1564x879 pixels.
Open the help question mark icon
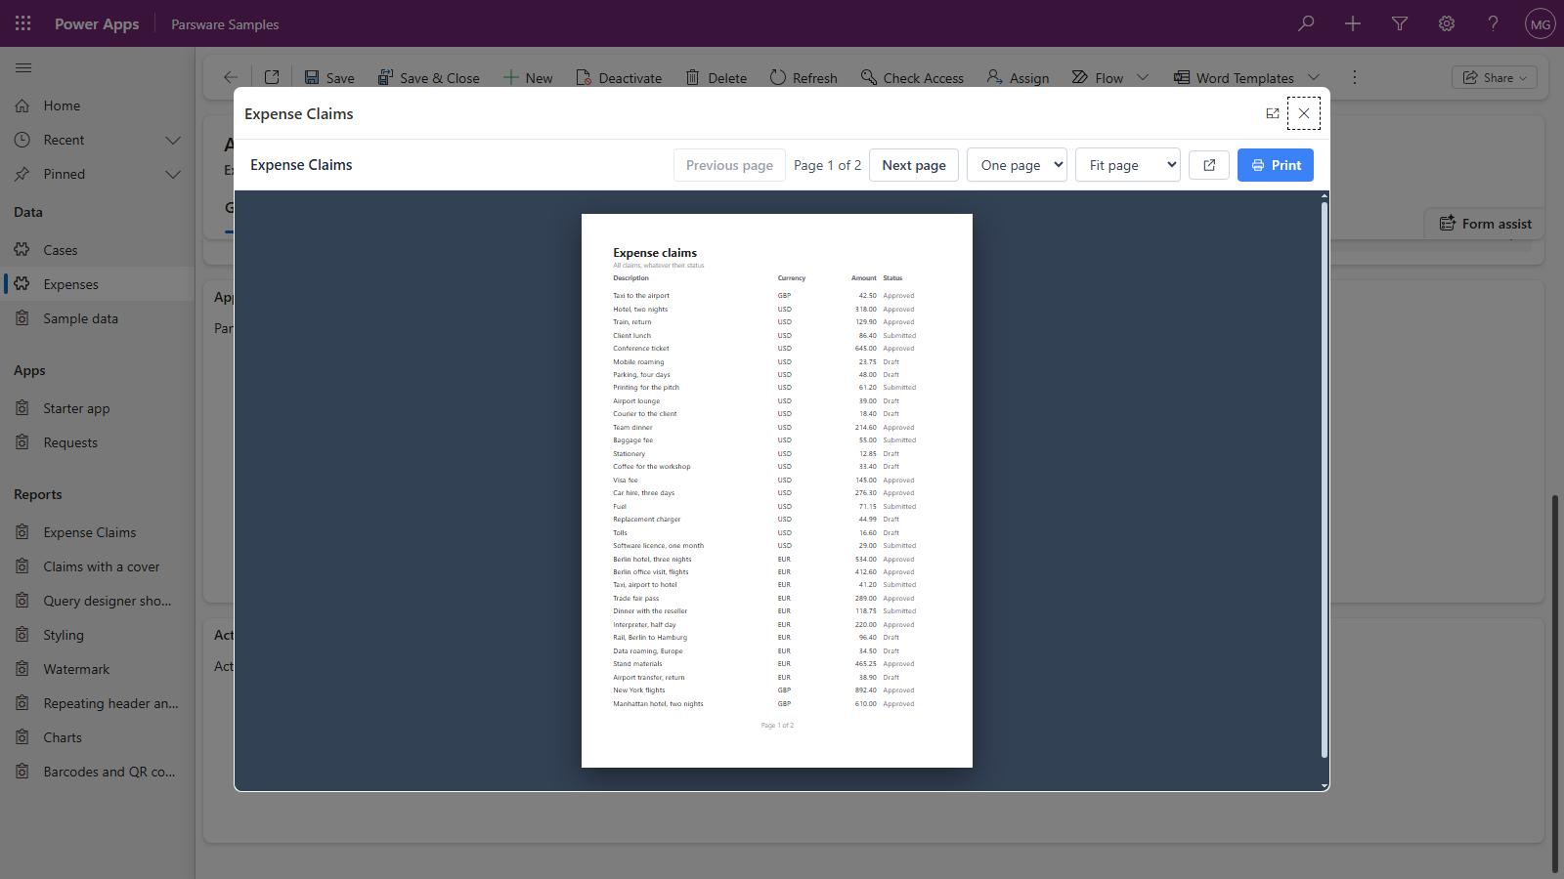coord(1494,23)
